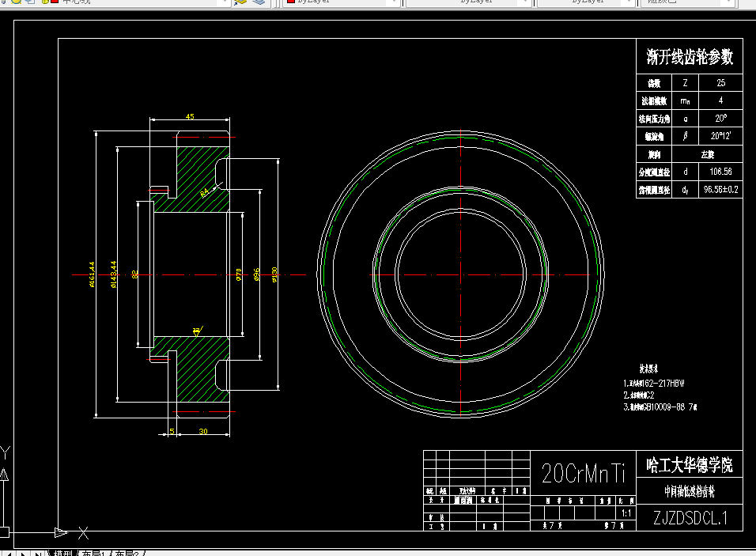The image size is (756, 556).
Task: Select the ø96 diameter dimension
Action: [256, 274]
